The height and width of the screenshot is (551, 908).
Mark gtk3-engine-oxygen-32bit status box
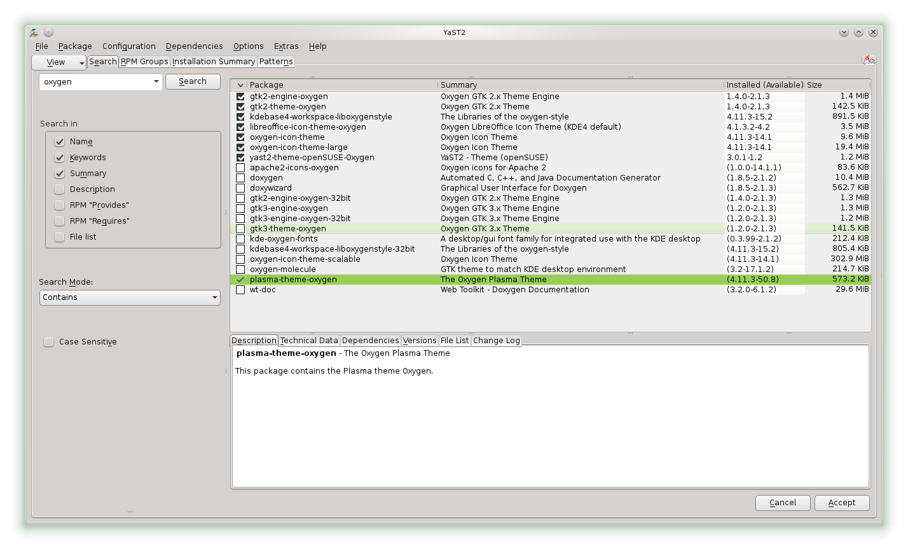pyautogui.click(x=240, y=219)
